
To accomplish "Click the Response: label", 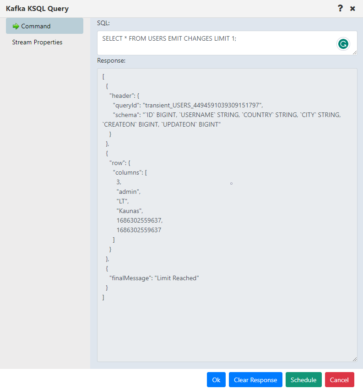I will pos(111,60).
